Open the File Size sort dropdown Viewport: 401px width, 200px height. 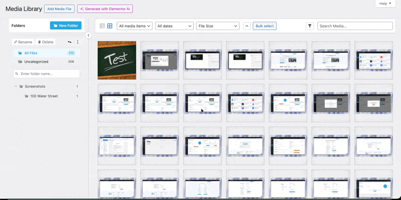pos(218,26)
